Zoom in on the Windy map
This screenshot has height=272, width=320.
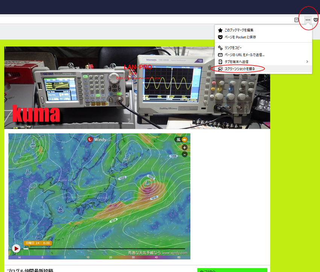point(184,147)
